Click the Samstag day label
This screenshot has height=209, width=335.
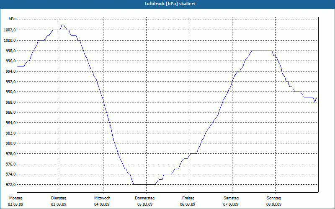(x=231, y=198)
